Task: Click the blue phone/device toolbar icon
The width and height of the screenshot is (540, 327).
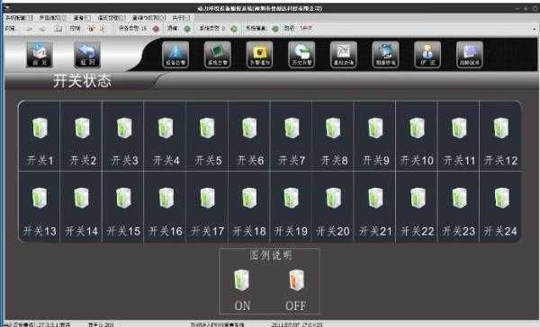Action: click(x=385, y=54)
